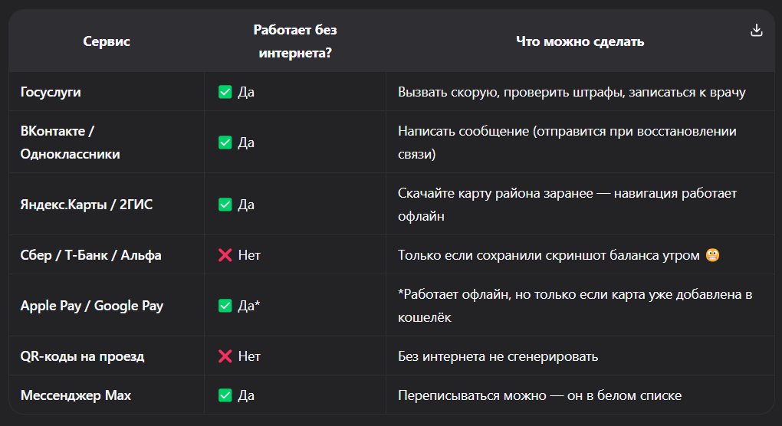Click green checkmark in Мессенджер Max row
The image size is (782, 426).
coord(225,395)
